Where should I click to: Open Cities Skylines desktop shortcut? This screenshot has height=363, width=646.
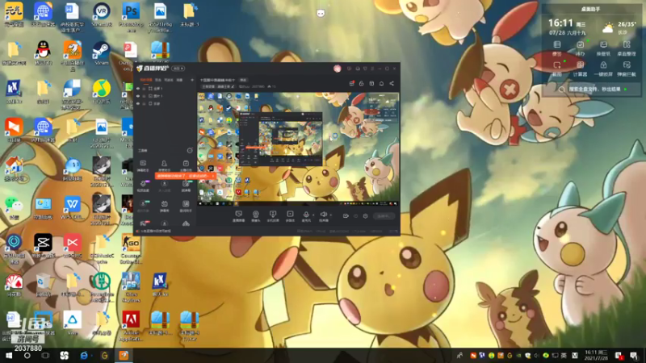coord(131,287)
